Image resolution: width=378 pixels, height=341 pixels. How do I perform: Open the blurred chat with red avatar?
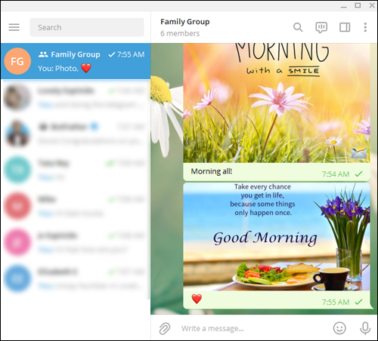point(76,206)
